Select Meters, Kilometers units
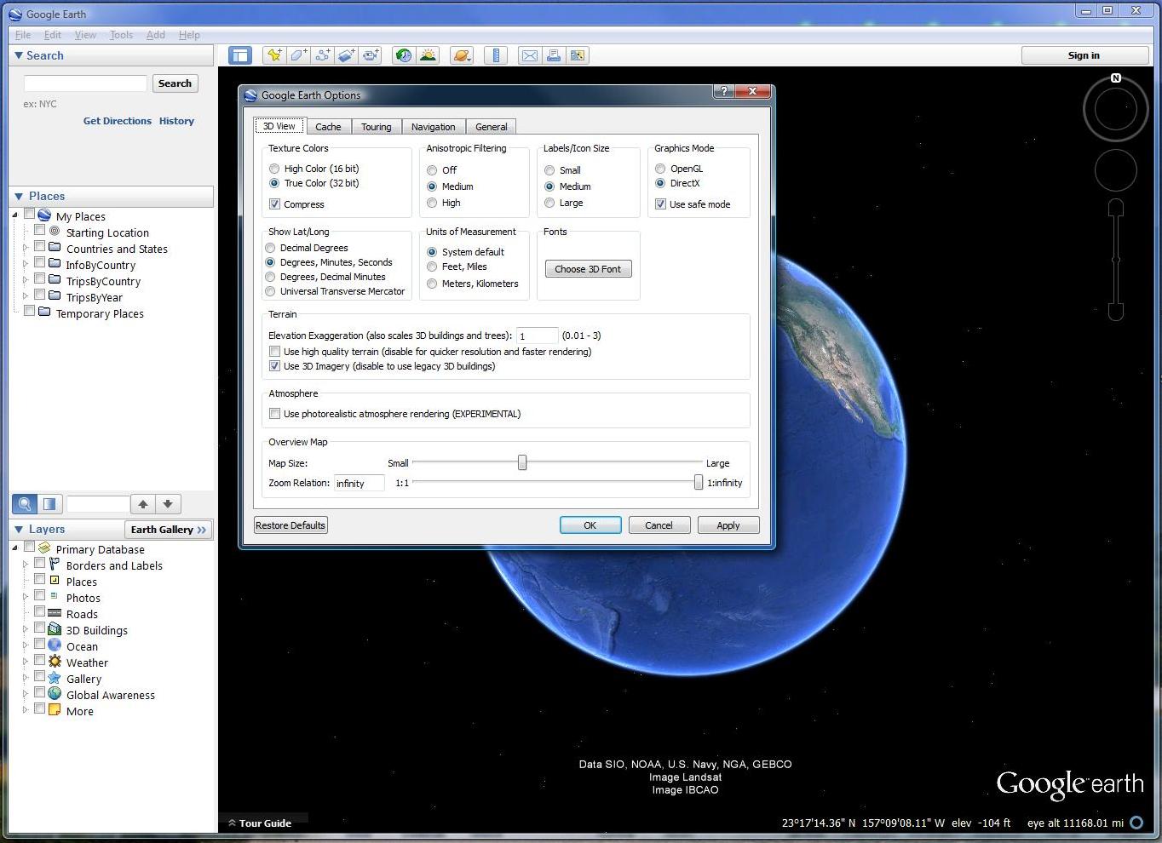1162x843 pixels. point(432,284)
